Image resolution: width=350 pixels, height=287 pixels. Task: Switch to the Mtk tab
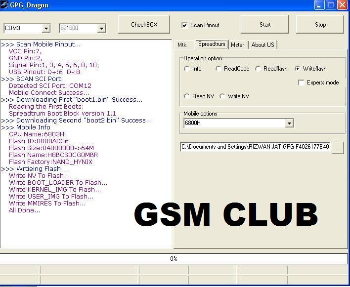tap(182, 45)
